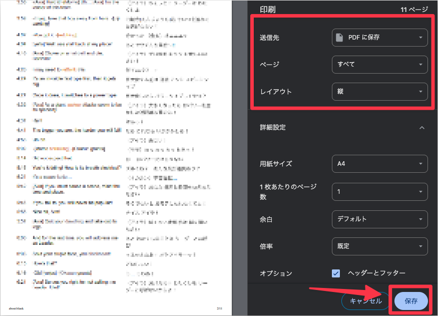Click the arrow icon on the 送信先 dropdown
This screenshot has height=316, width=438.
tap(421, 37)
